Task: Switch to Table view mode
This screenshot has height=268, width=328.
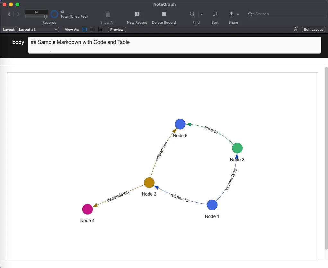Action: coord(100,29)
